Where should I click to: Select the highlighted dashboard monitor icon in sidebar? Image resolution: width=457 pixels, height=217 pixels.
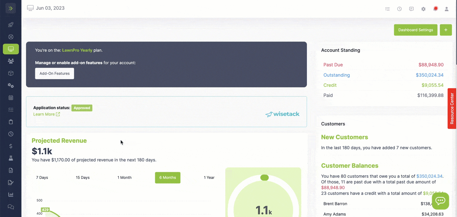pos(11,49)
